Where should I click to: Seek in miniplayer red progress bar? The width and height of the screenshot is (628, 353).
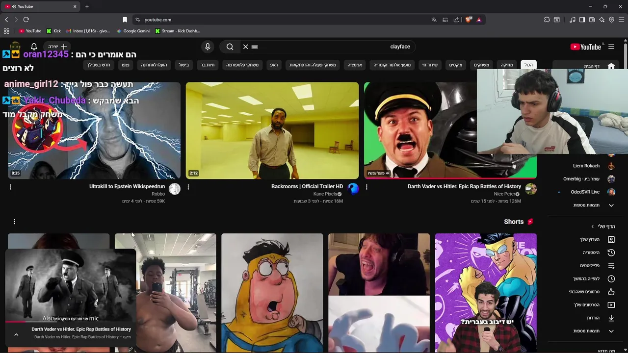(70, 322)
